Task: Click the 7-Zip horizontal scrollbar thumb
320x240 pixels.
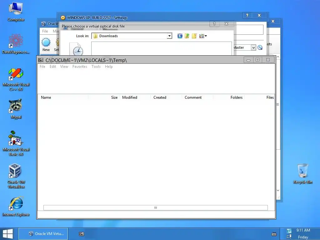Action: coord(156,207)
